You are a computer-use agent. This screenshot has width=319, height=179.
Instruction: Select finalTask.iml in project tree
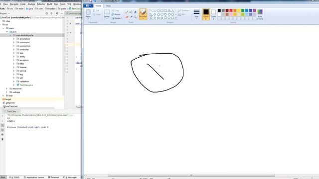[x=10, y=106]
